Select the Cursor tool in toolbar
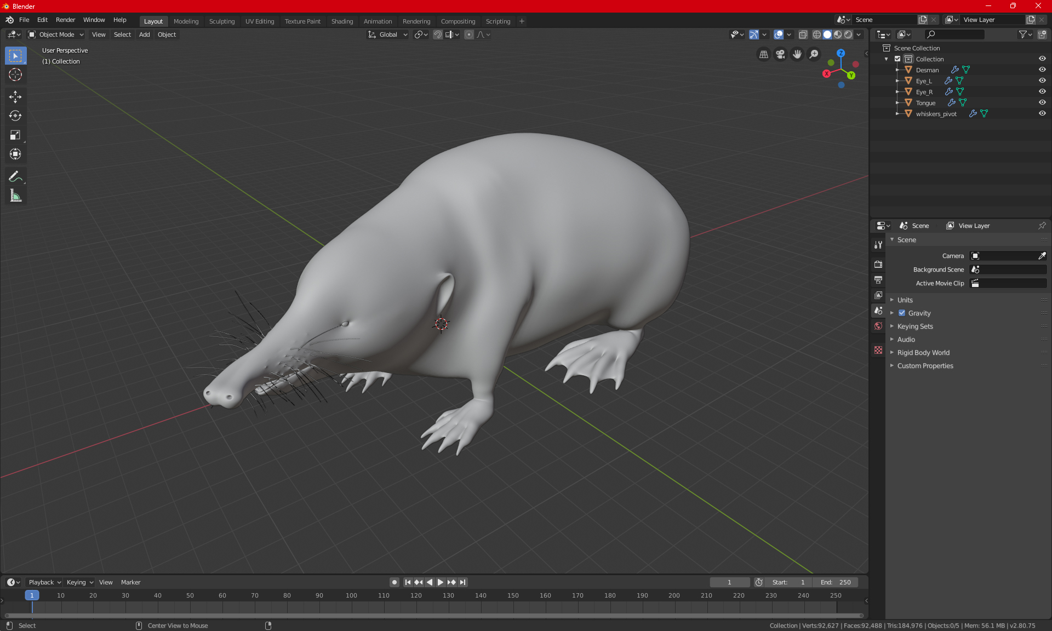 click(x=15, y=75)
